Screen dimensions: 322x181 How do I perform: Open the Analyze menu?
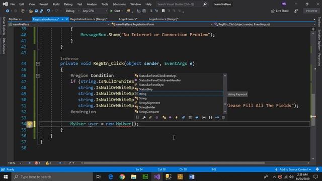pyautogui.click(x=92, y=4)
